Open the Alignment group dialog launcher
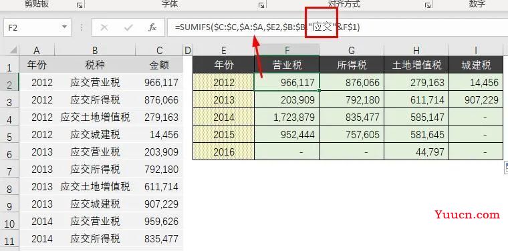Viewport: 508px width, 251px height. (428, 5)
